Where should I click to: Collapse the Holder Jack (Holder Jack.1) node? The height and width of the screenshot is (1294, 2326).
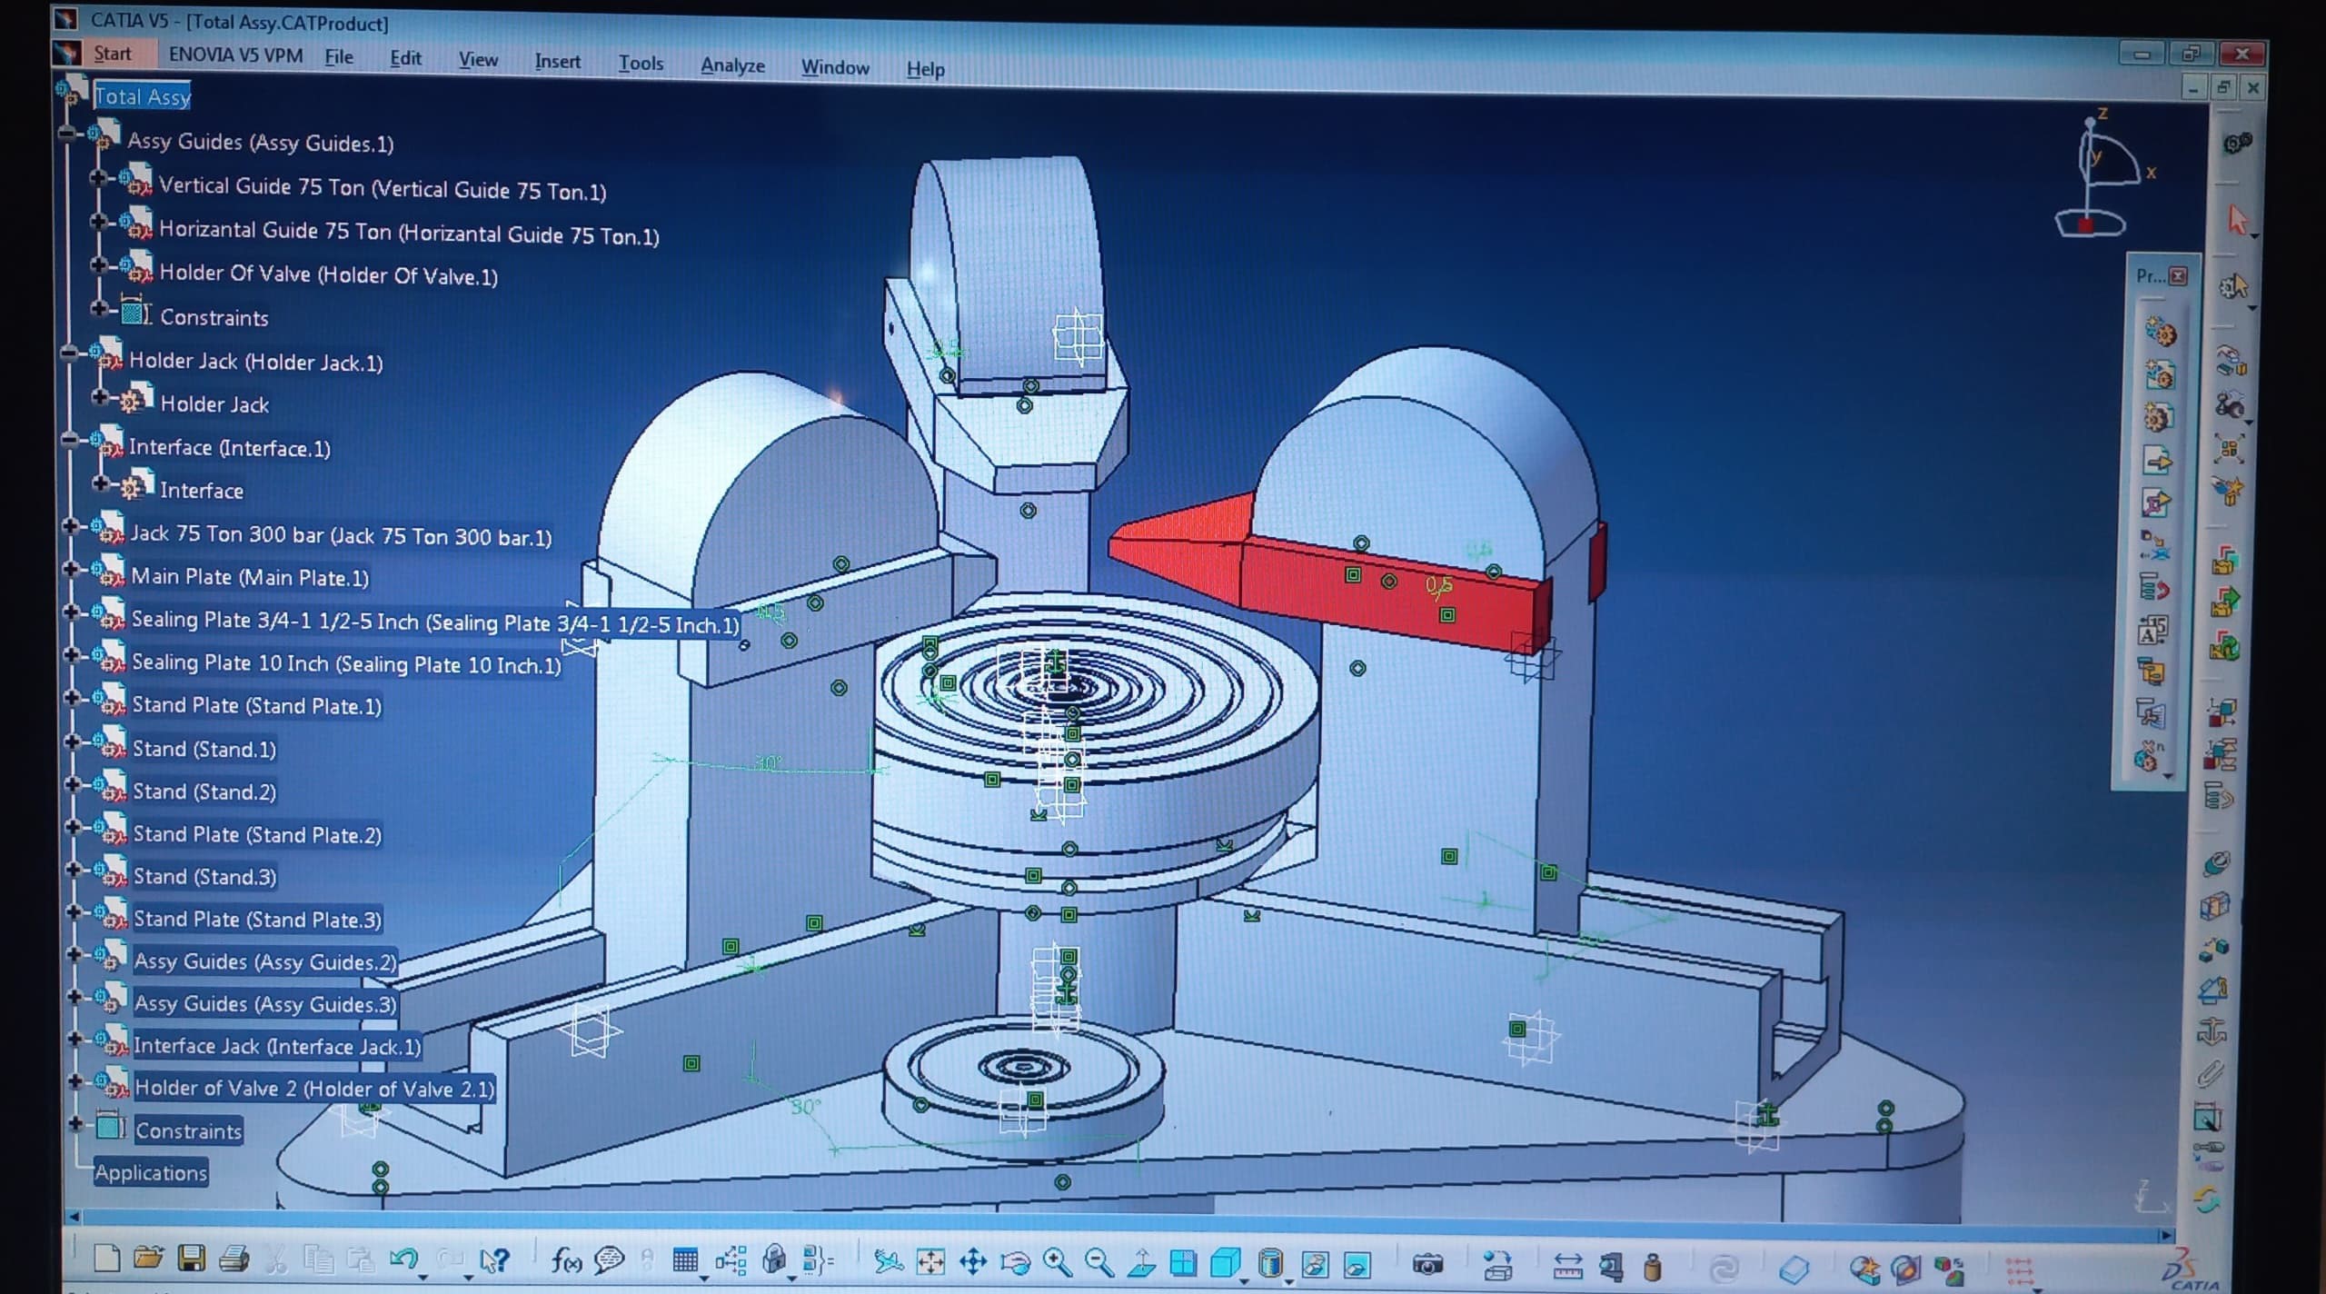pos(68,354)
